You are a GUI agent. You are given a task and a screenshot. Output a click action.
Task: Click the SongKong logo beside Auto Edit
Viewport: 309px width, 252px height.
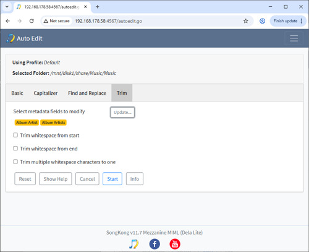(11, 38)
